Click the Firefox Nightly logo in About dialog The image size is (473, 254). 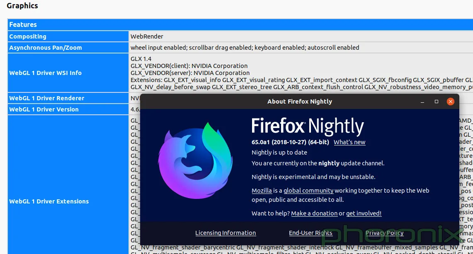[196, 160]
